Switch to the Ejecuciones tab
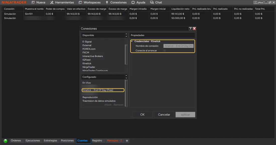Image resolution: width=276 pixels, height=145 pixels. 33,140
